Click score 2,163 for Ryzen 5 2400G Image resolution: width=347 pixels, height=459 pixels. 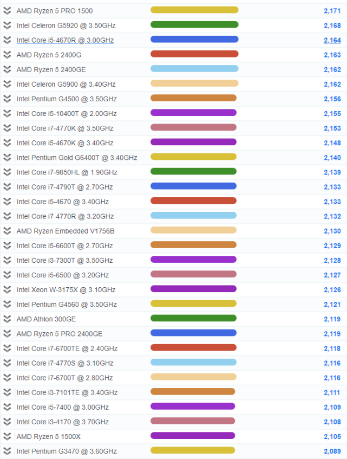[332, 55]
